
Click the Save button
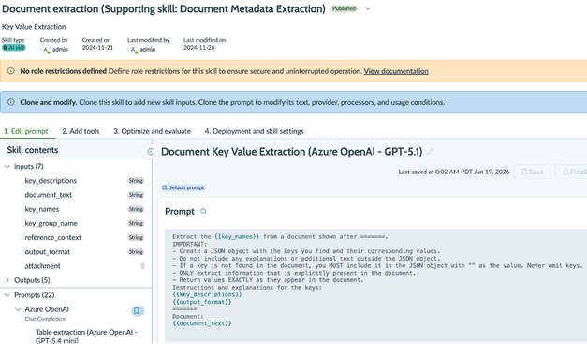coord(532,172)
